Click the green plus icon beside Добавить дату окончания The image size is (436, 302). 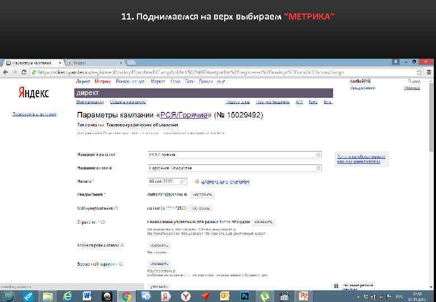[x=197, y=182]
